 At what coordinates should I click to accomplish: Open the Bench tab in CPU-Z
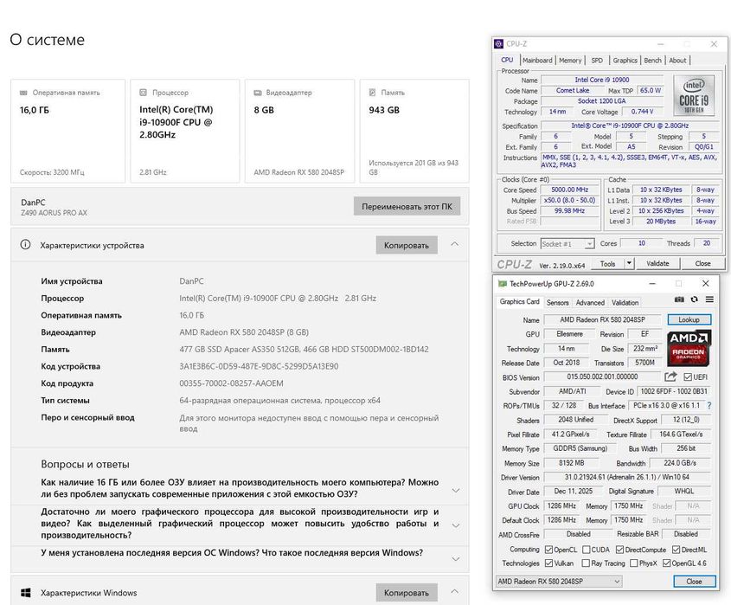(652, 61)
